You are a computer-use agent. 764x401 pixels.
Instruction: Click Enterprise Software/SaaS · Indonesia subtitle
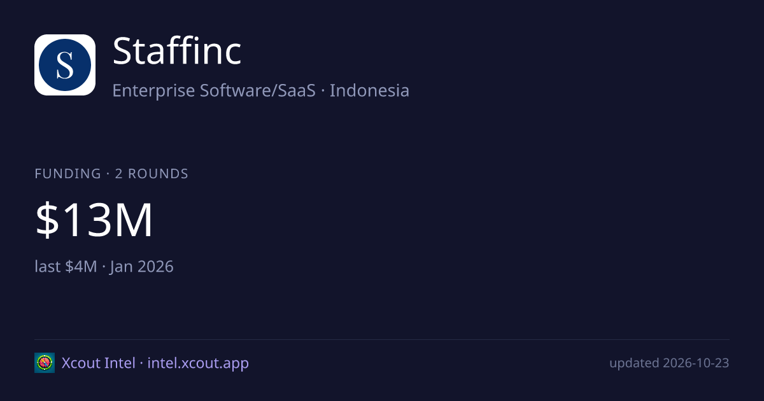(x=260, y=90)
